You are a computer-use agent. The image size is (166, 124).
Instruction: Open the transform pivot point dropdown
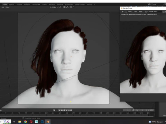click(61, 7)
